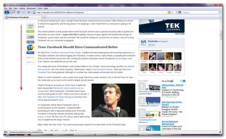Screen dimensions: 226x139
Task: Open the View menu
Action: [x=16, y=9]
